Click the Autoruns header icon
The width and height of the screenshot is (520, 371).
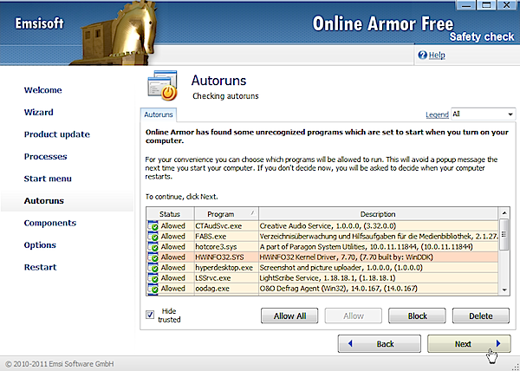pyautogui.click(x=162, y=85)
